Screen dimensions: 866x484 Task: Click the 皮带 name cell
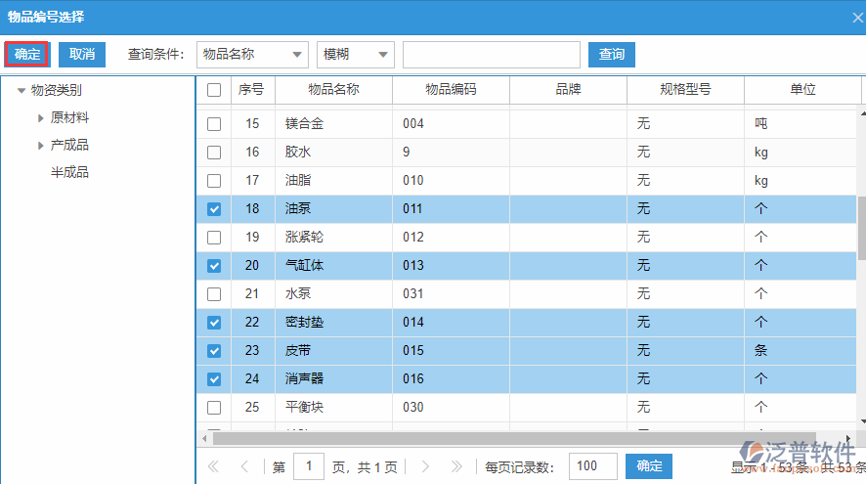click(x=333, y=351)
